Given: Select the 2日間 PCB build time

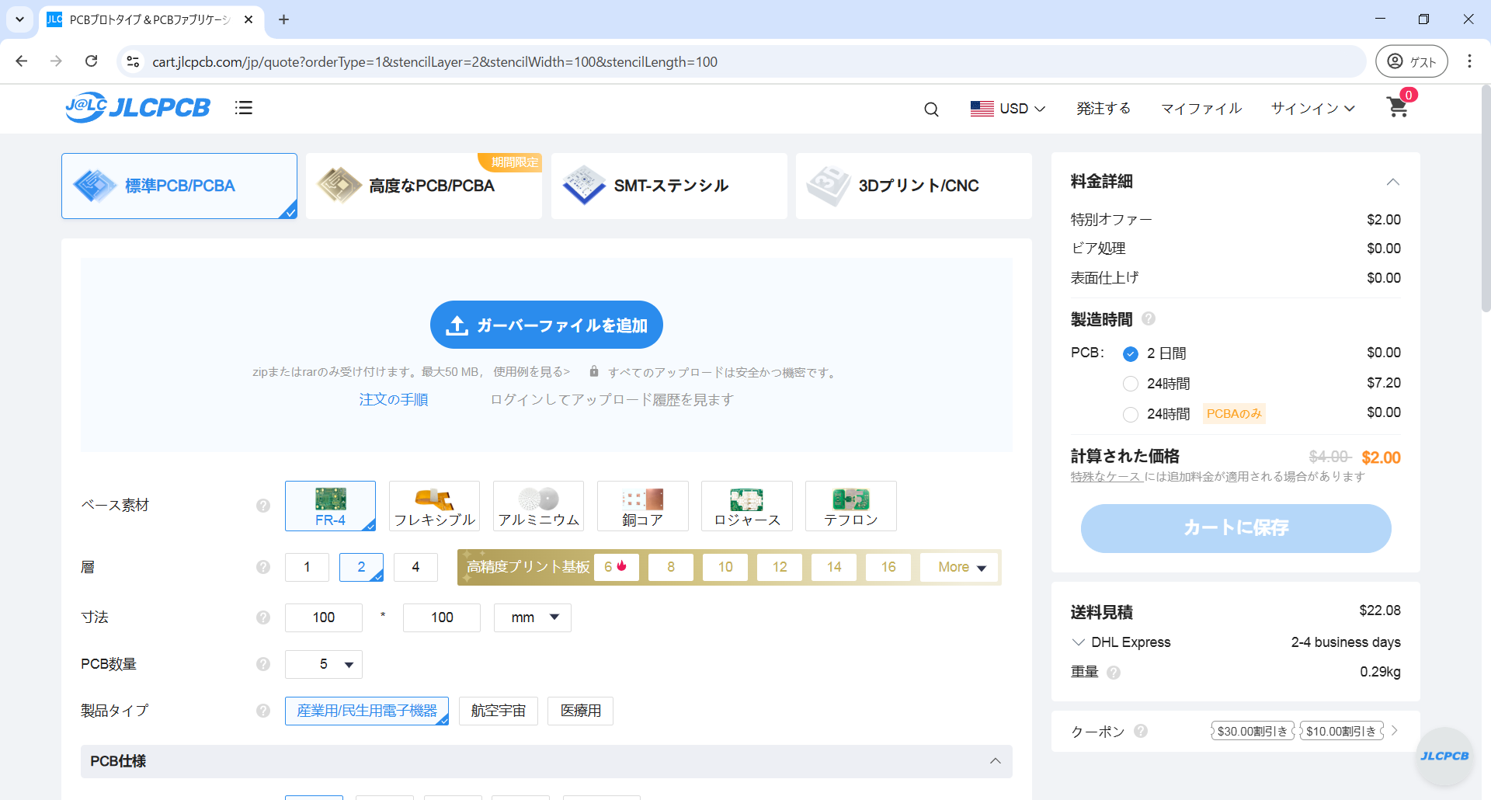Looking at the screenshot, I should click(x=1131, y=353).
